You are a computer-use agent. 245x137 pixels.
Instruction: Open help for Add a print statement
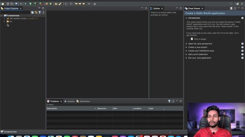coord(242,54)
